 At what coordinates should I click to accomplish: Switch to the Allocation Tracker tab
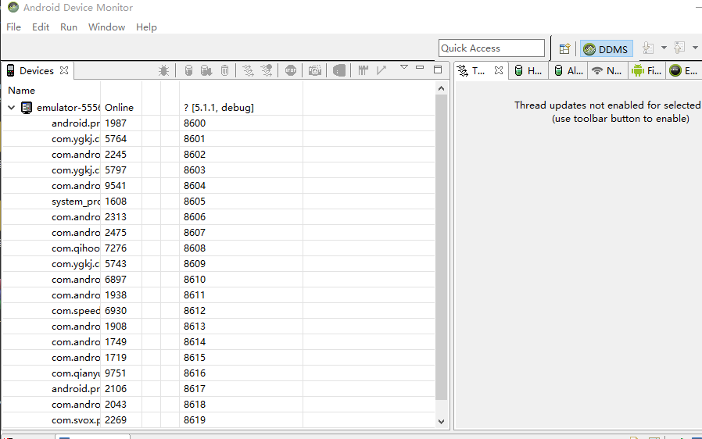[x=568, y=71]
